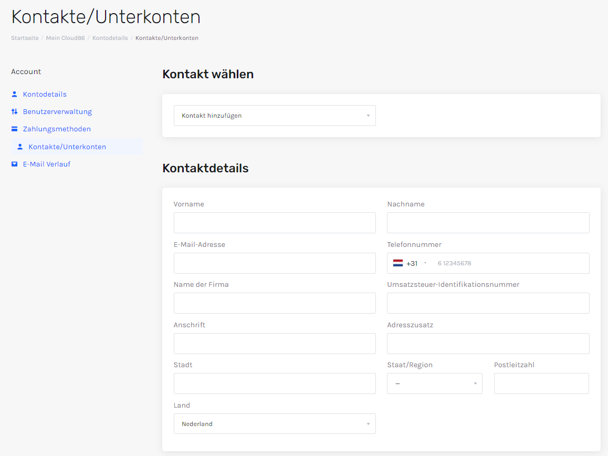This screenshot has height=456, width=608.
Task: Click the Umsatzsteuer-Identifikationsnummer field
Action: pyautogui.click(x=488, y=303)
